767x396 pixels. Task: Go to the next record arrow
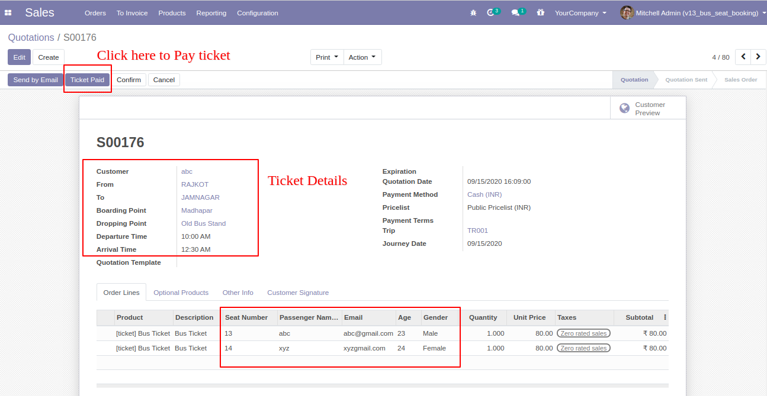click(x=759, y=57)
